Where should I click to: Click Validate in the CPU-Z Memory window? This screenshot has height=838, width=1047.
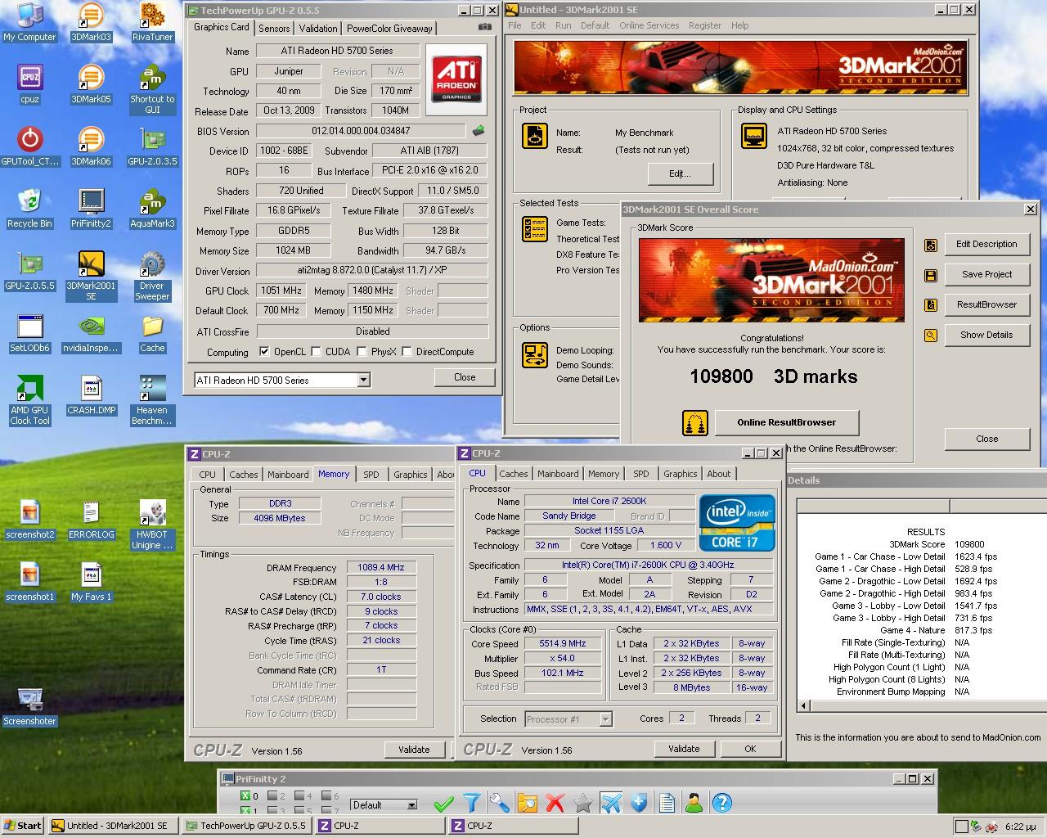(x=414, y=749)
